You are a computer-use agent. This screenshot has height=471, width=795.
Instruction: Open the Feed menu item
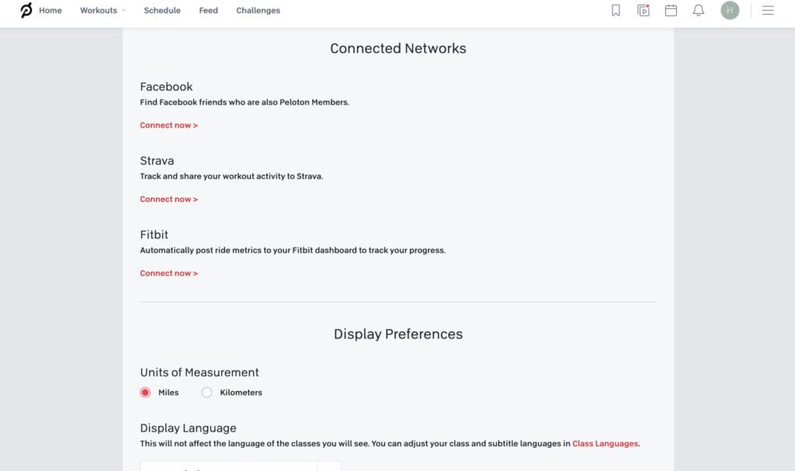point(208,10)
